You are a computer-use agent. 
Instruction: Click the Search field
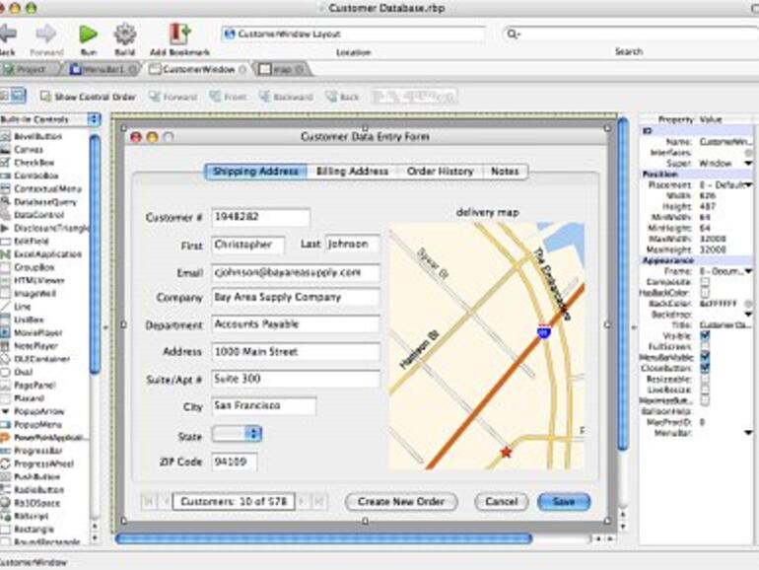point(631,34)
